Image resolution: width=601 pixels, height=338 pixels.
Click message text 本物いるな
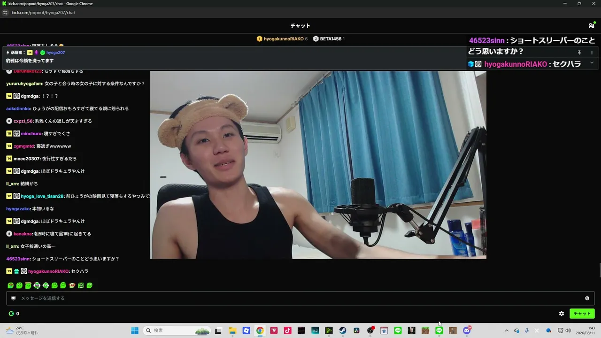tap(43, 208)
